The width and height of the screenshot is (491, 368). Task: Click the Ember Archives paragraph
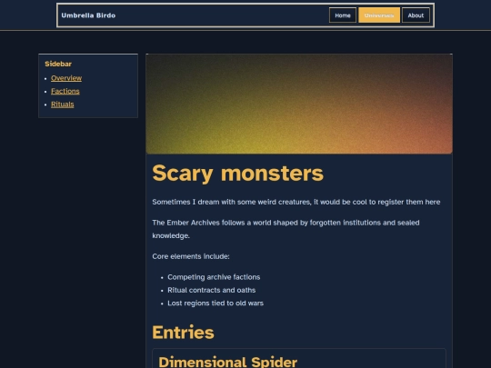[x=286, y=229]
